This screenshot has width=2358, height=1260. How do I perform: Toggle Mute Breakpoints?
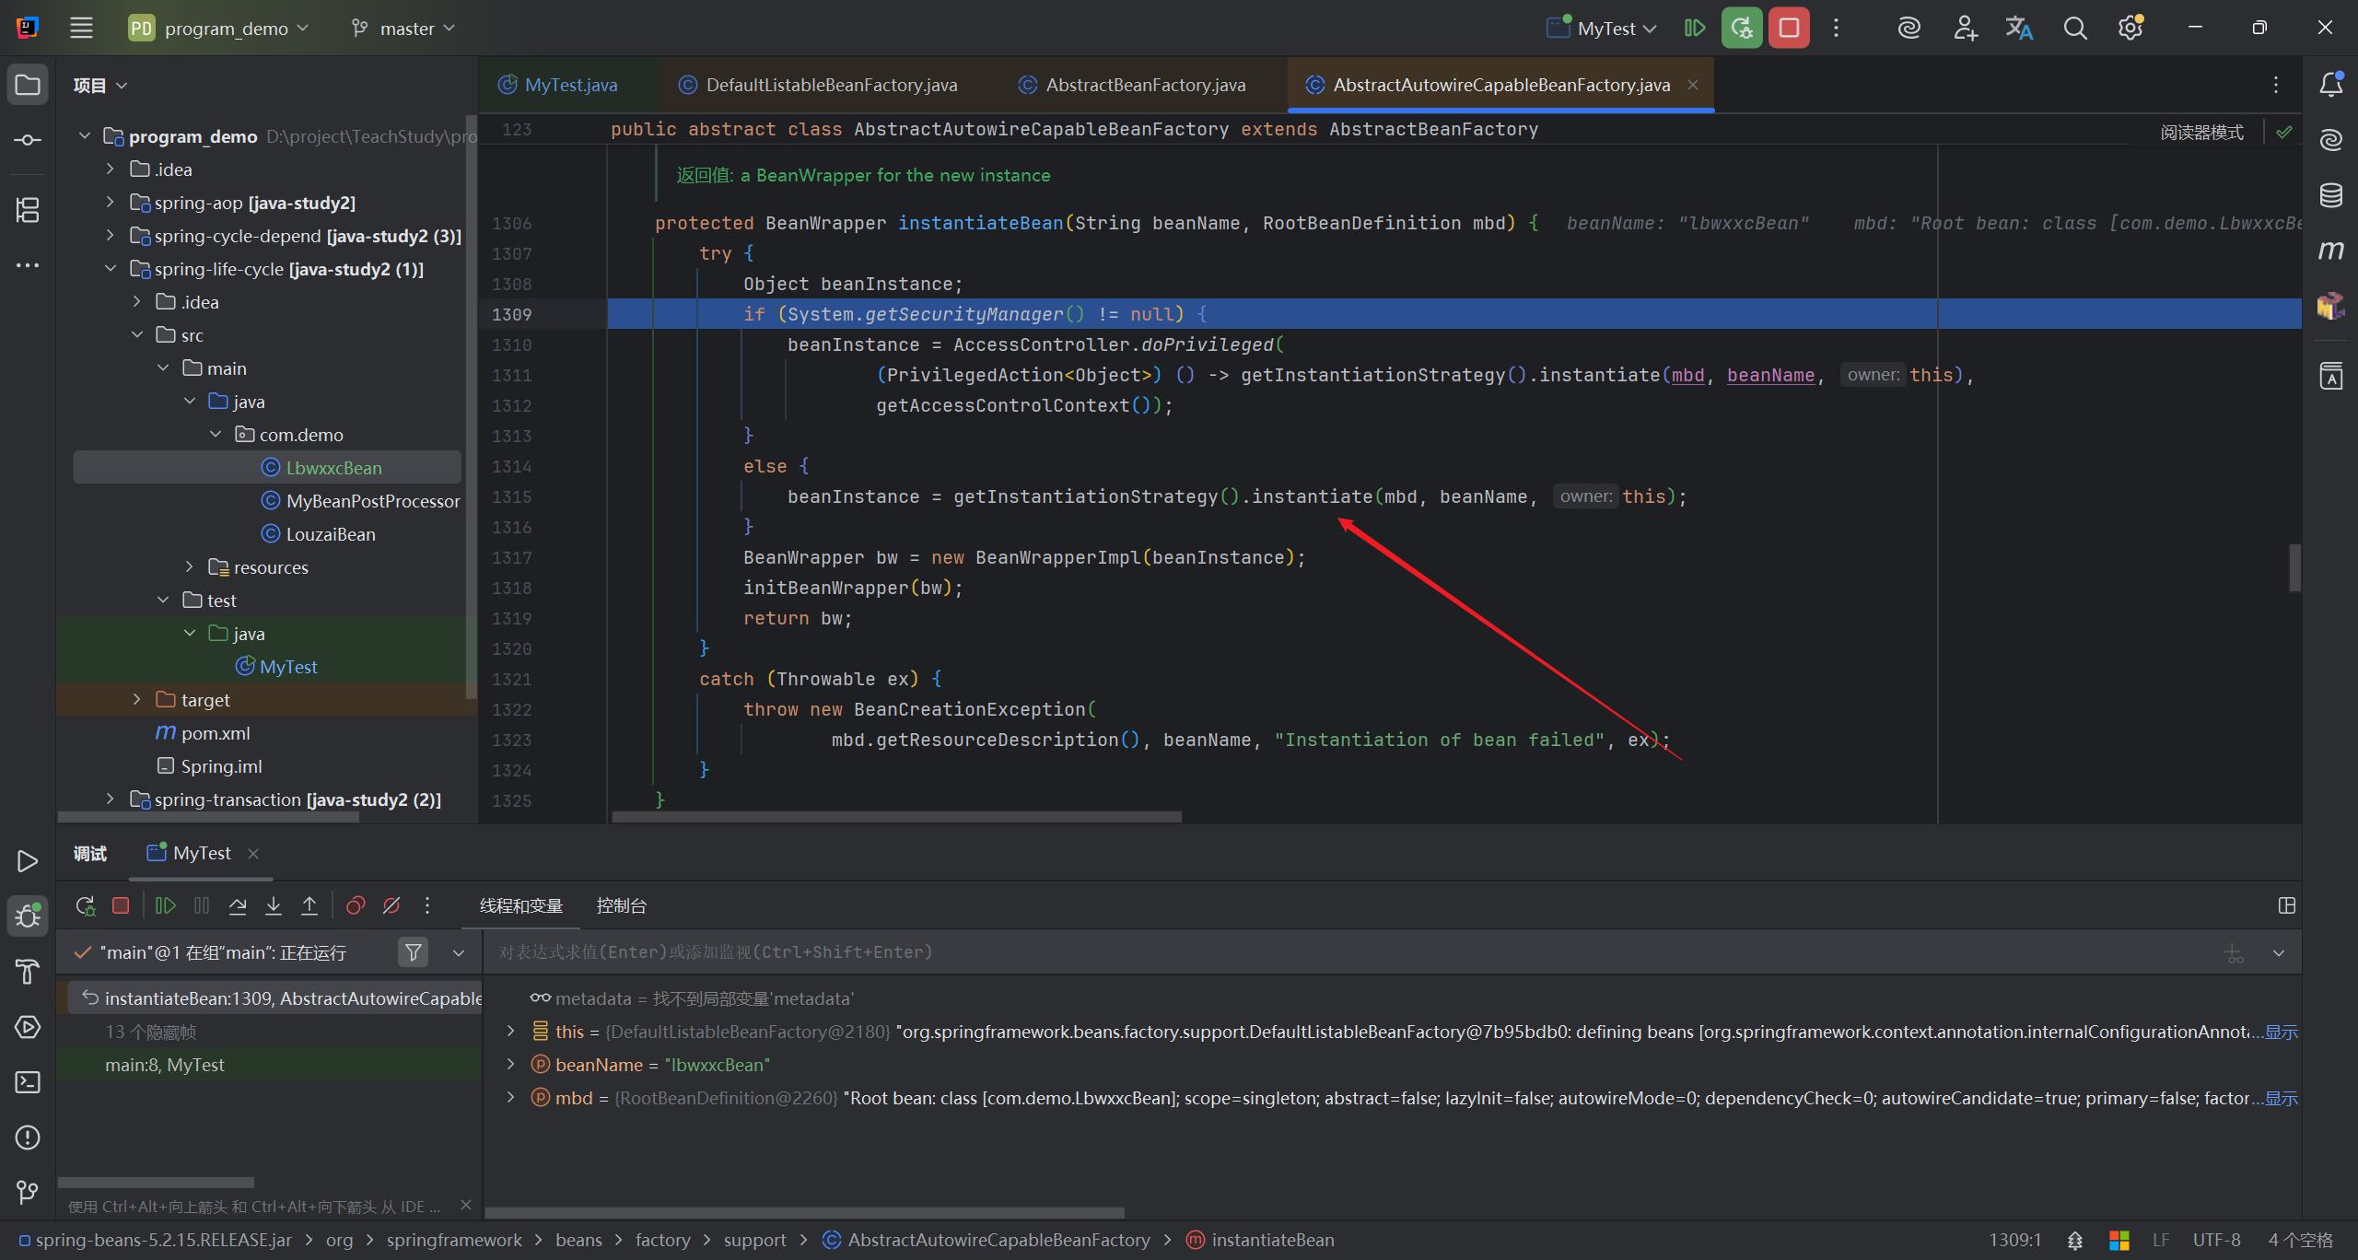pos(391,905)
